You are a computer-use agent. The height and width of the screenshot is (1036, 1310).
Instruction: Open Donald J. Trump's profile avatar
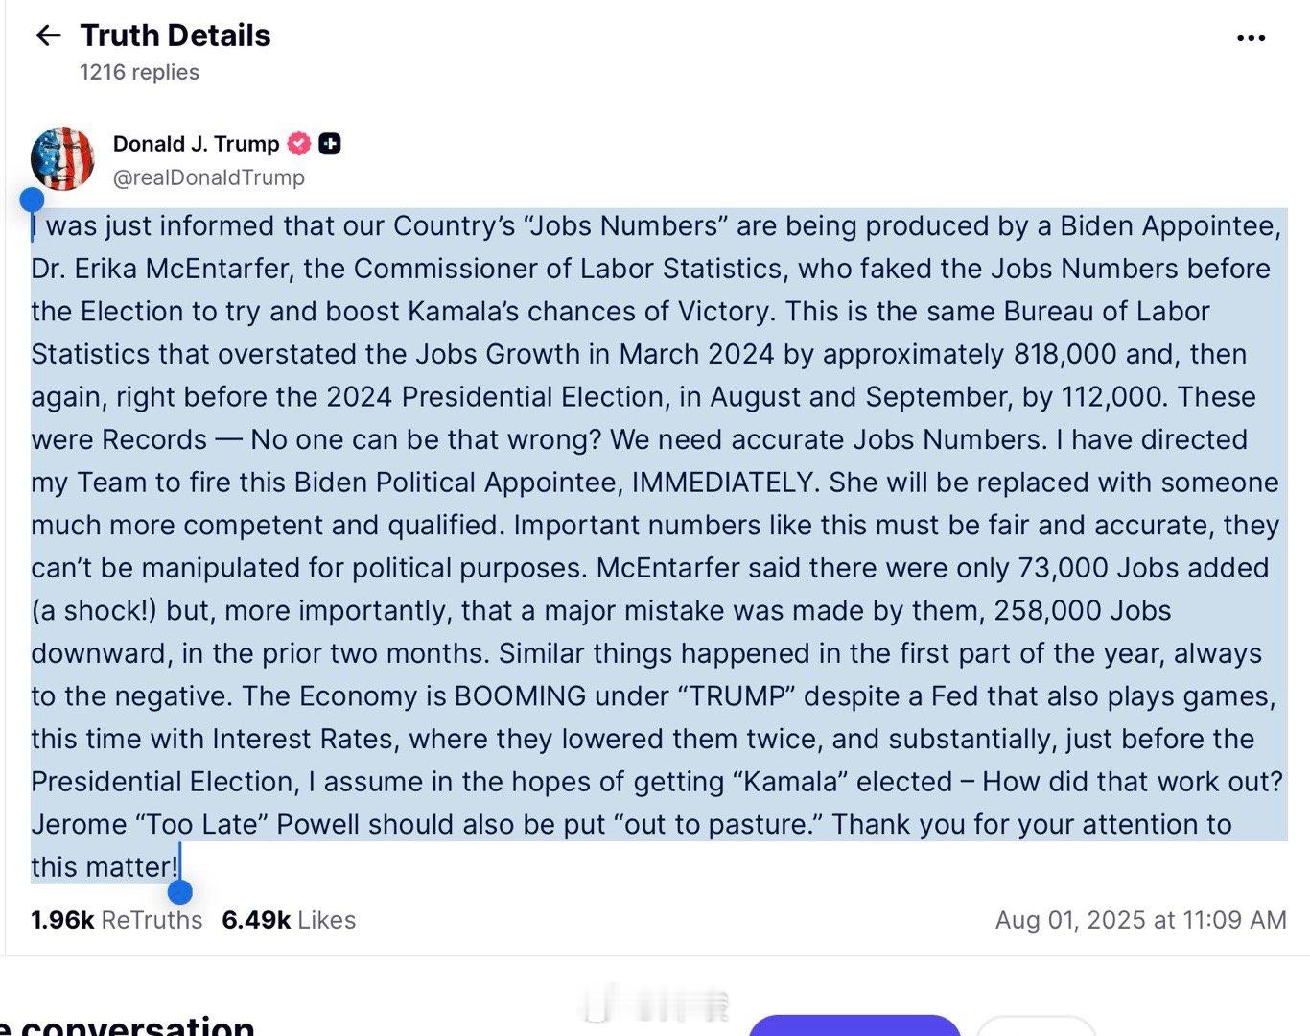63,158
